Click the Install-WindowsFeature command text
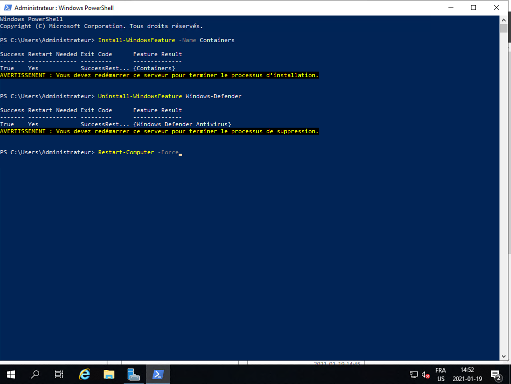This screenshot has width=511, height=384. point(137,40)
